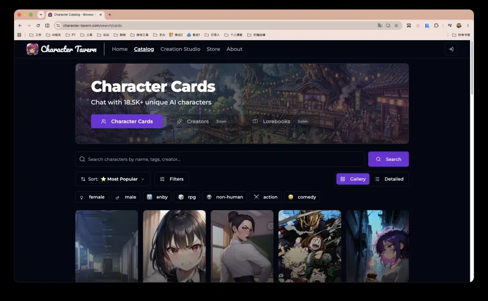Image resolution: width=488 pixels, height=301 pixels.
Task: Filter by the male tag
Action: tap(126, 197)
